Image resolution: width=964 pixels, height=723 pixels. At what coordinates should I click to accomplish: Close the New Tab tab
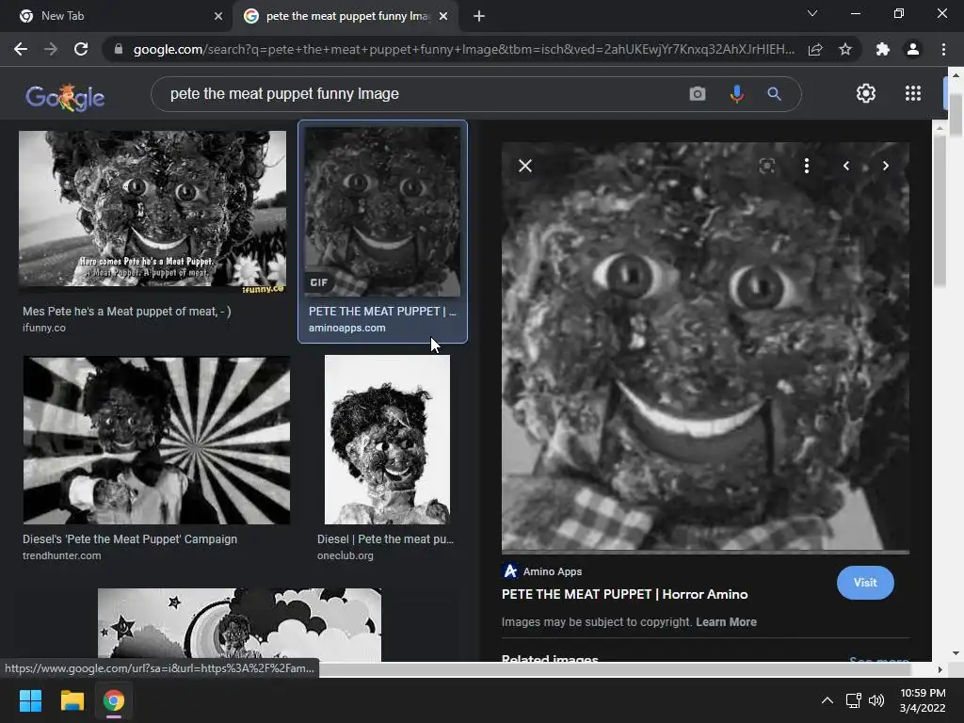pyautogui.click(x=218, y=16)
